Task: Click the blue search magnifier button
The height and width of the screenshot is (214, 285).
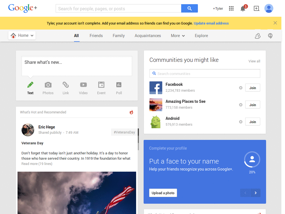Action: [x=189, y=8]
